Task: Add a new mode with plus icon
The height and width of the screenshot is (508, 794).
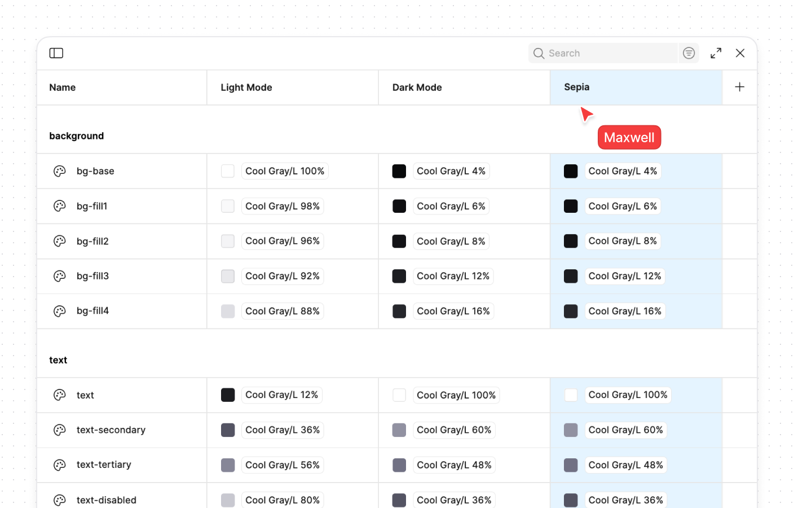Action: [739, 87]
